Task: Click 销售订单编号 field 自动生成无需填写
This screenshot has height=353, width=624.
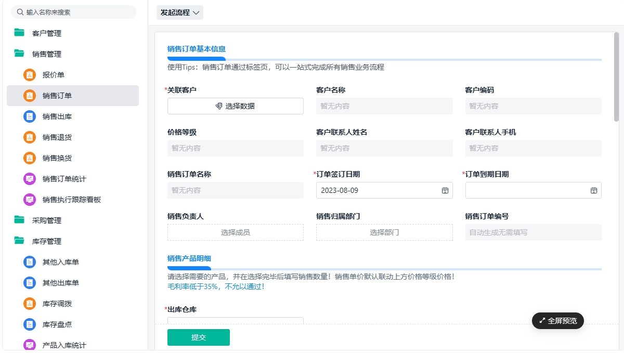Action: point(533,232)
